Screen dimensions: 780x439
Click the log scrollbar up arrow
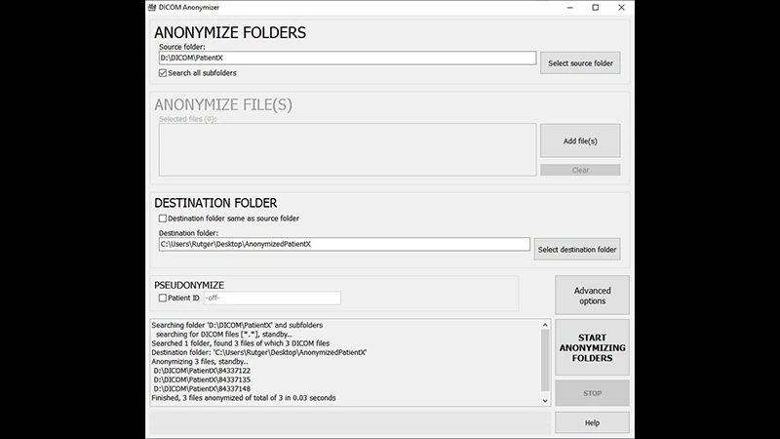coord(544,325)
